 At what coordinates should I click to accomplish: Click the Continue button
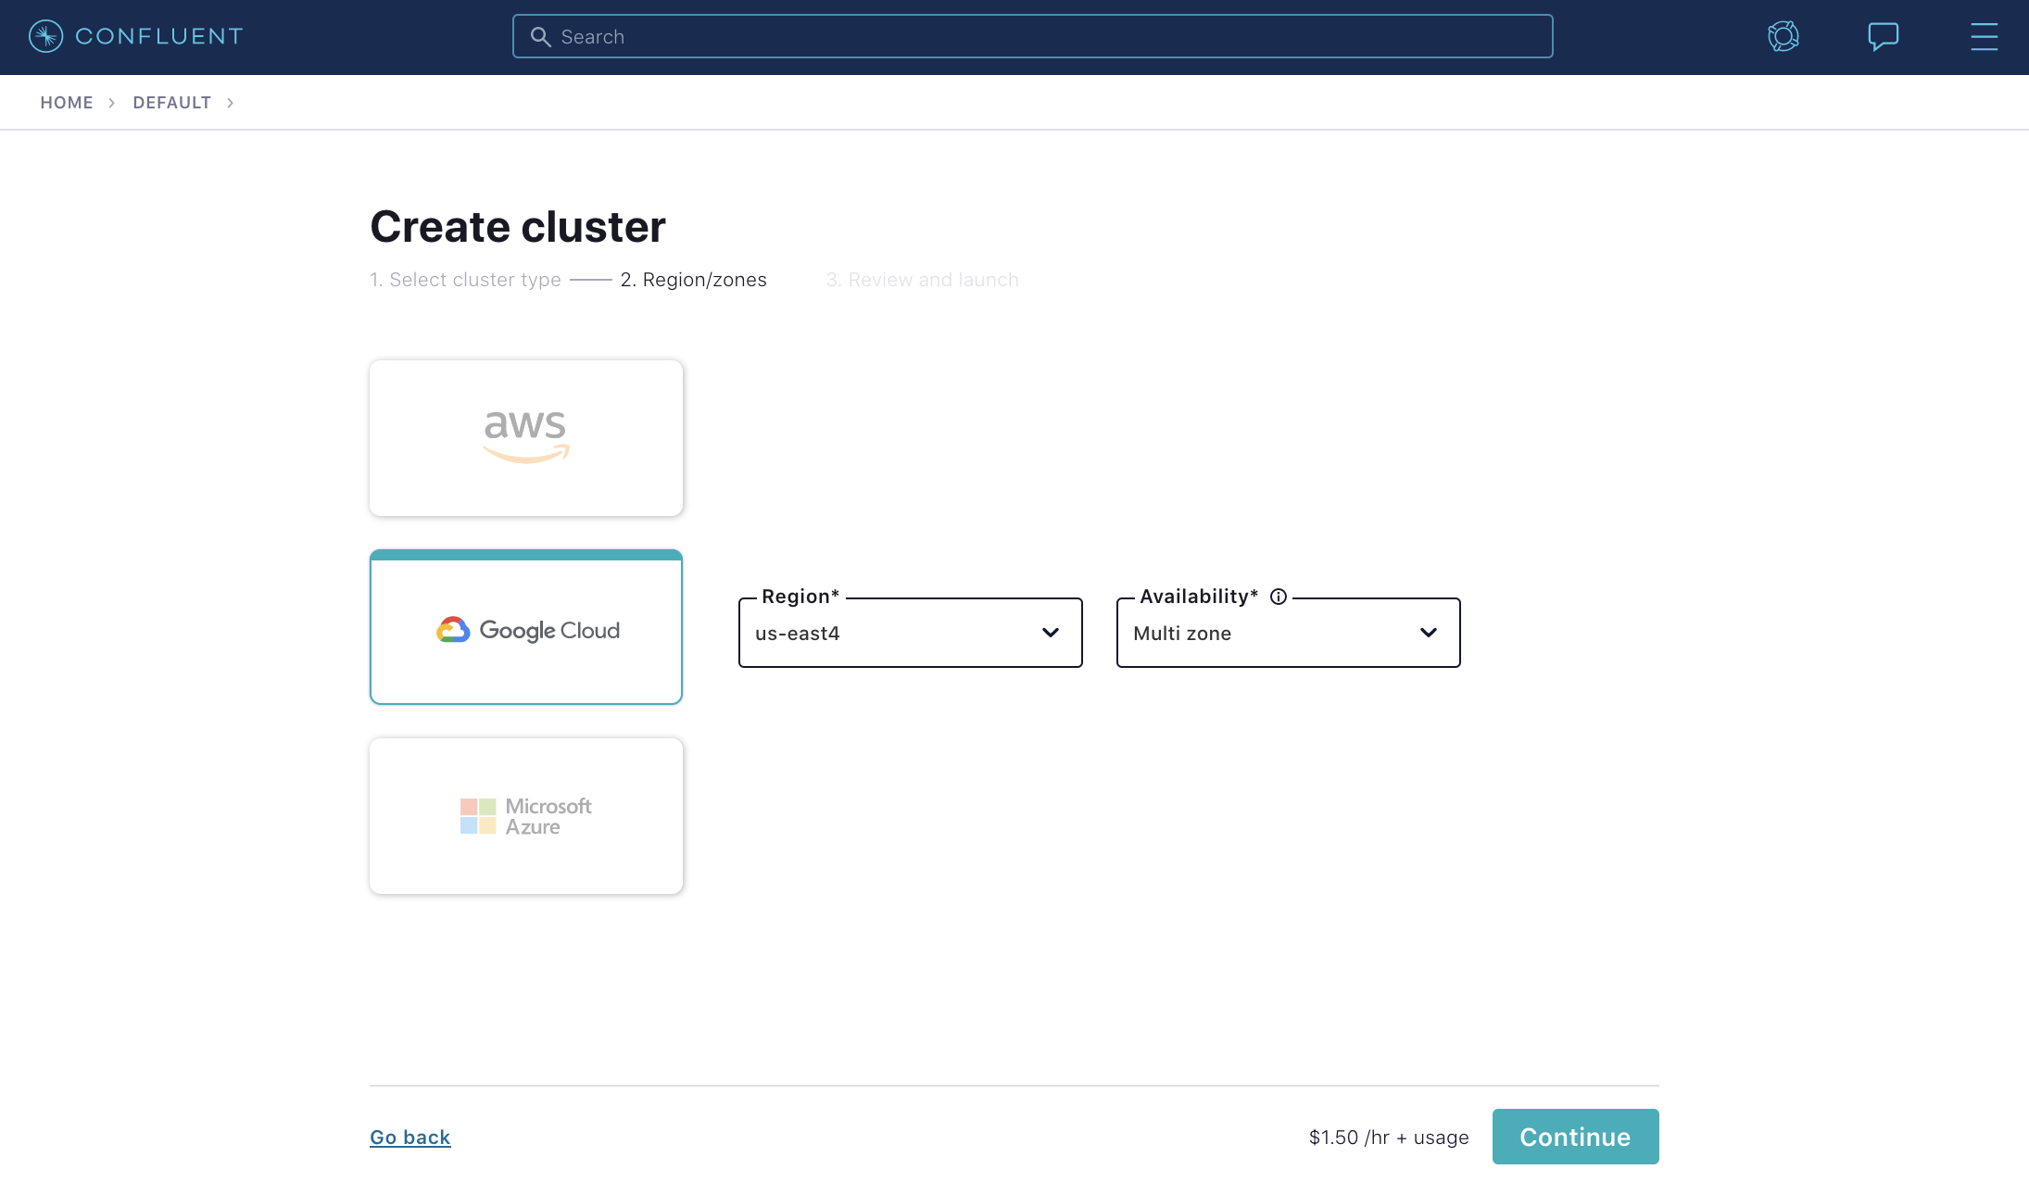[1575, 1137]
